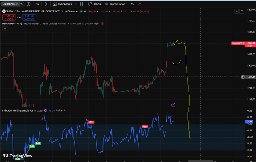256x162 pixels.
Task: Click the shield icon beside the SNDKUSDT.P symbol
Action: 22,4
